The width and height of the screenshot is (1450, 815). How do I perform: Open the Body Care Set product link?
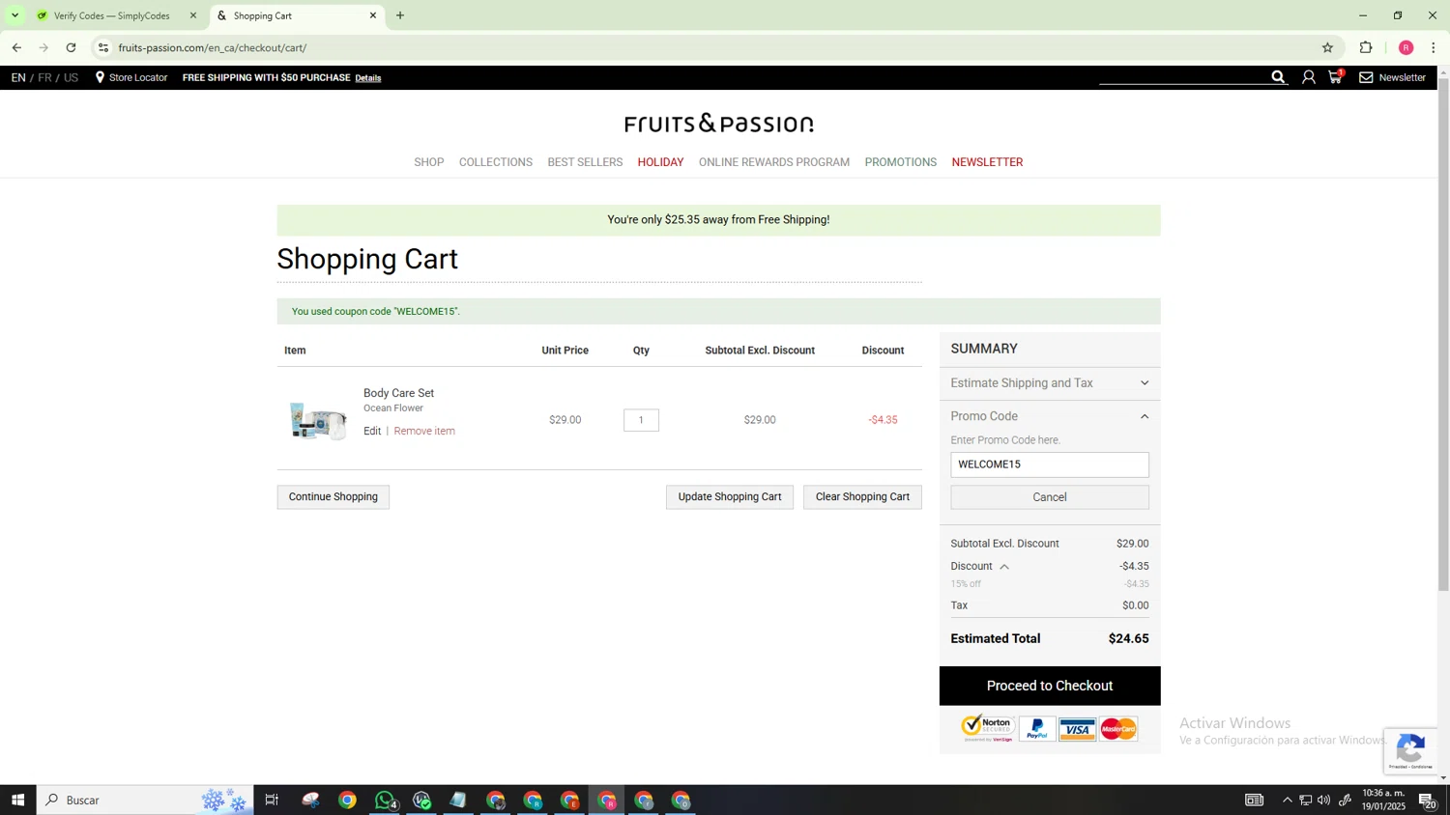[x=398, y=393]
